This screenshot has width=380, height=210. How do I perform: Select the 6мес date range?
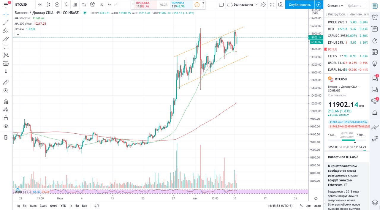54,206
